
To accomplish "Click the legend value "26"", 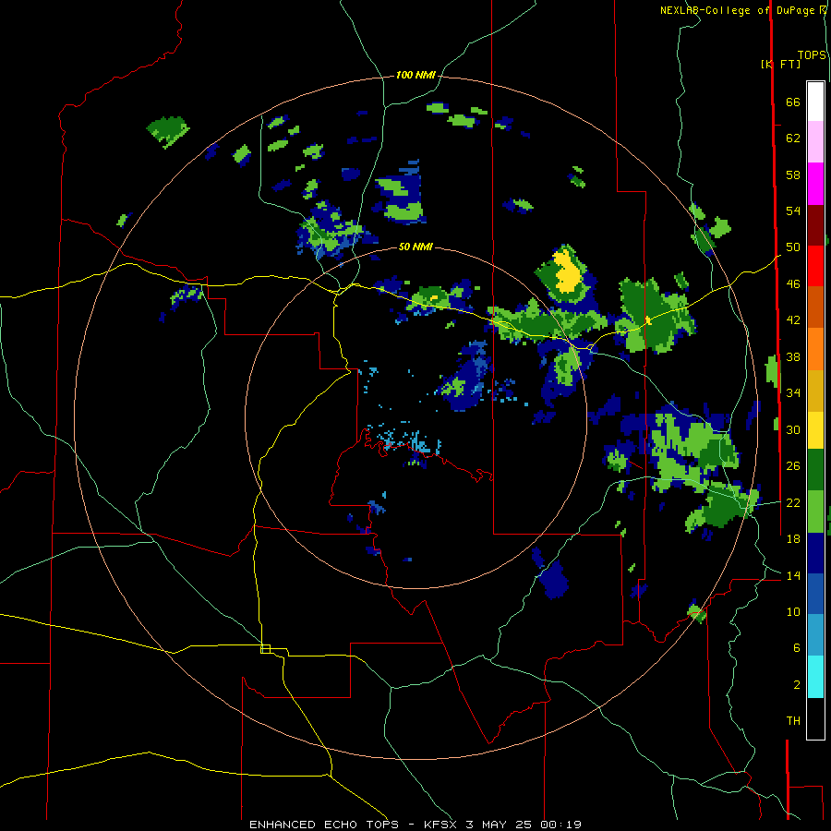I will coord(793,466).
